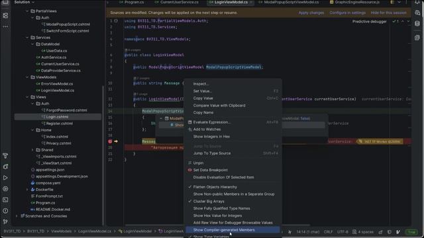Expand the Shared folder
The image size is (424, 238).
[x=32, y=150]
